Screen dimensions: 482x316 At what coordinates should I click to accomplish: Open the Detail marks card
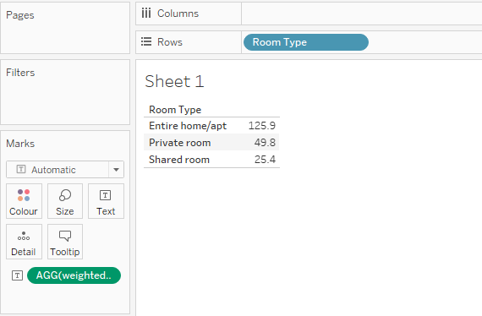(x=24, y=242)
